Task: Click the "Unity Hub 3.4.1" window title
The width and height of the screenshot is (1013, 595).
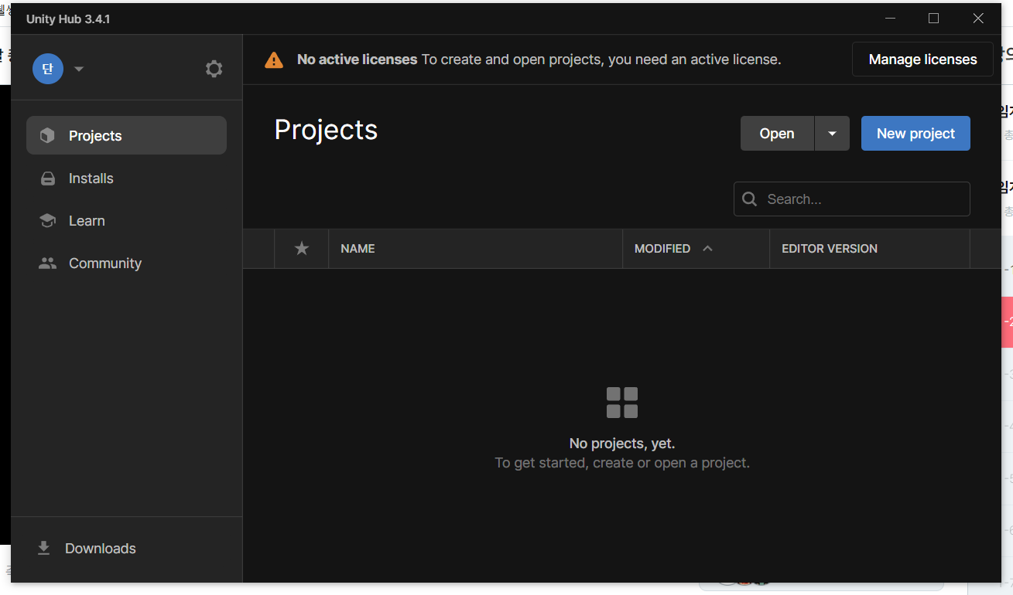Action: [68, 19]
